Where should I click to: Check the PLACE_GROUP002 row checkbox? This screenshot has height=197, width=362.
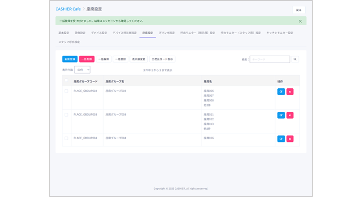66,91
